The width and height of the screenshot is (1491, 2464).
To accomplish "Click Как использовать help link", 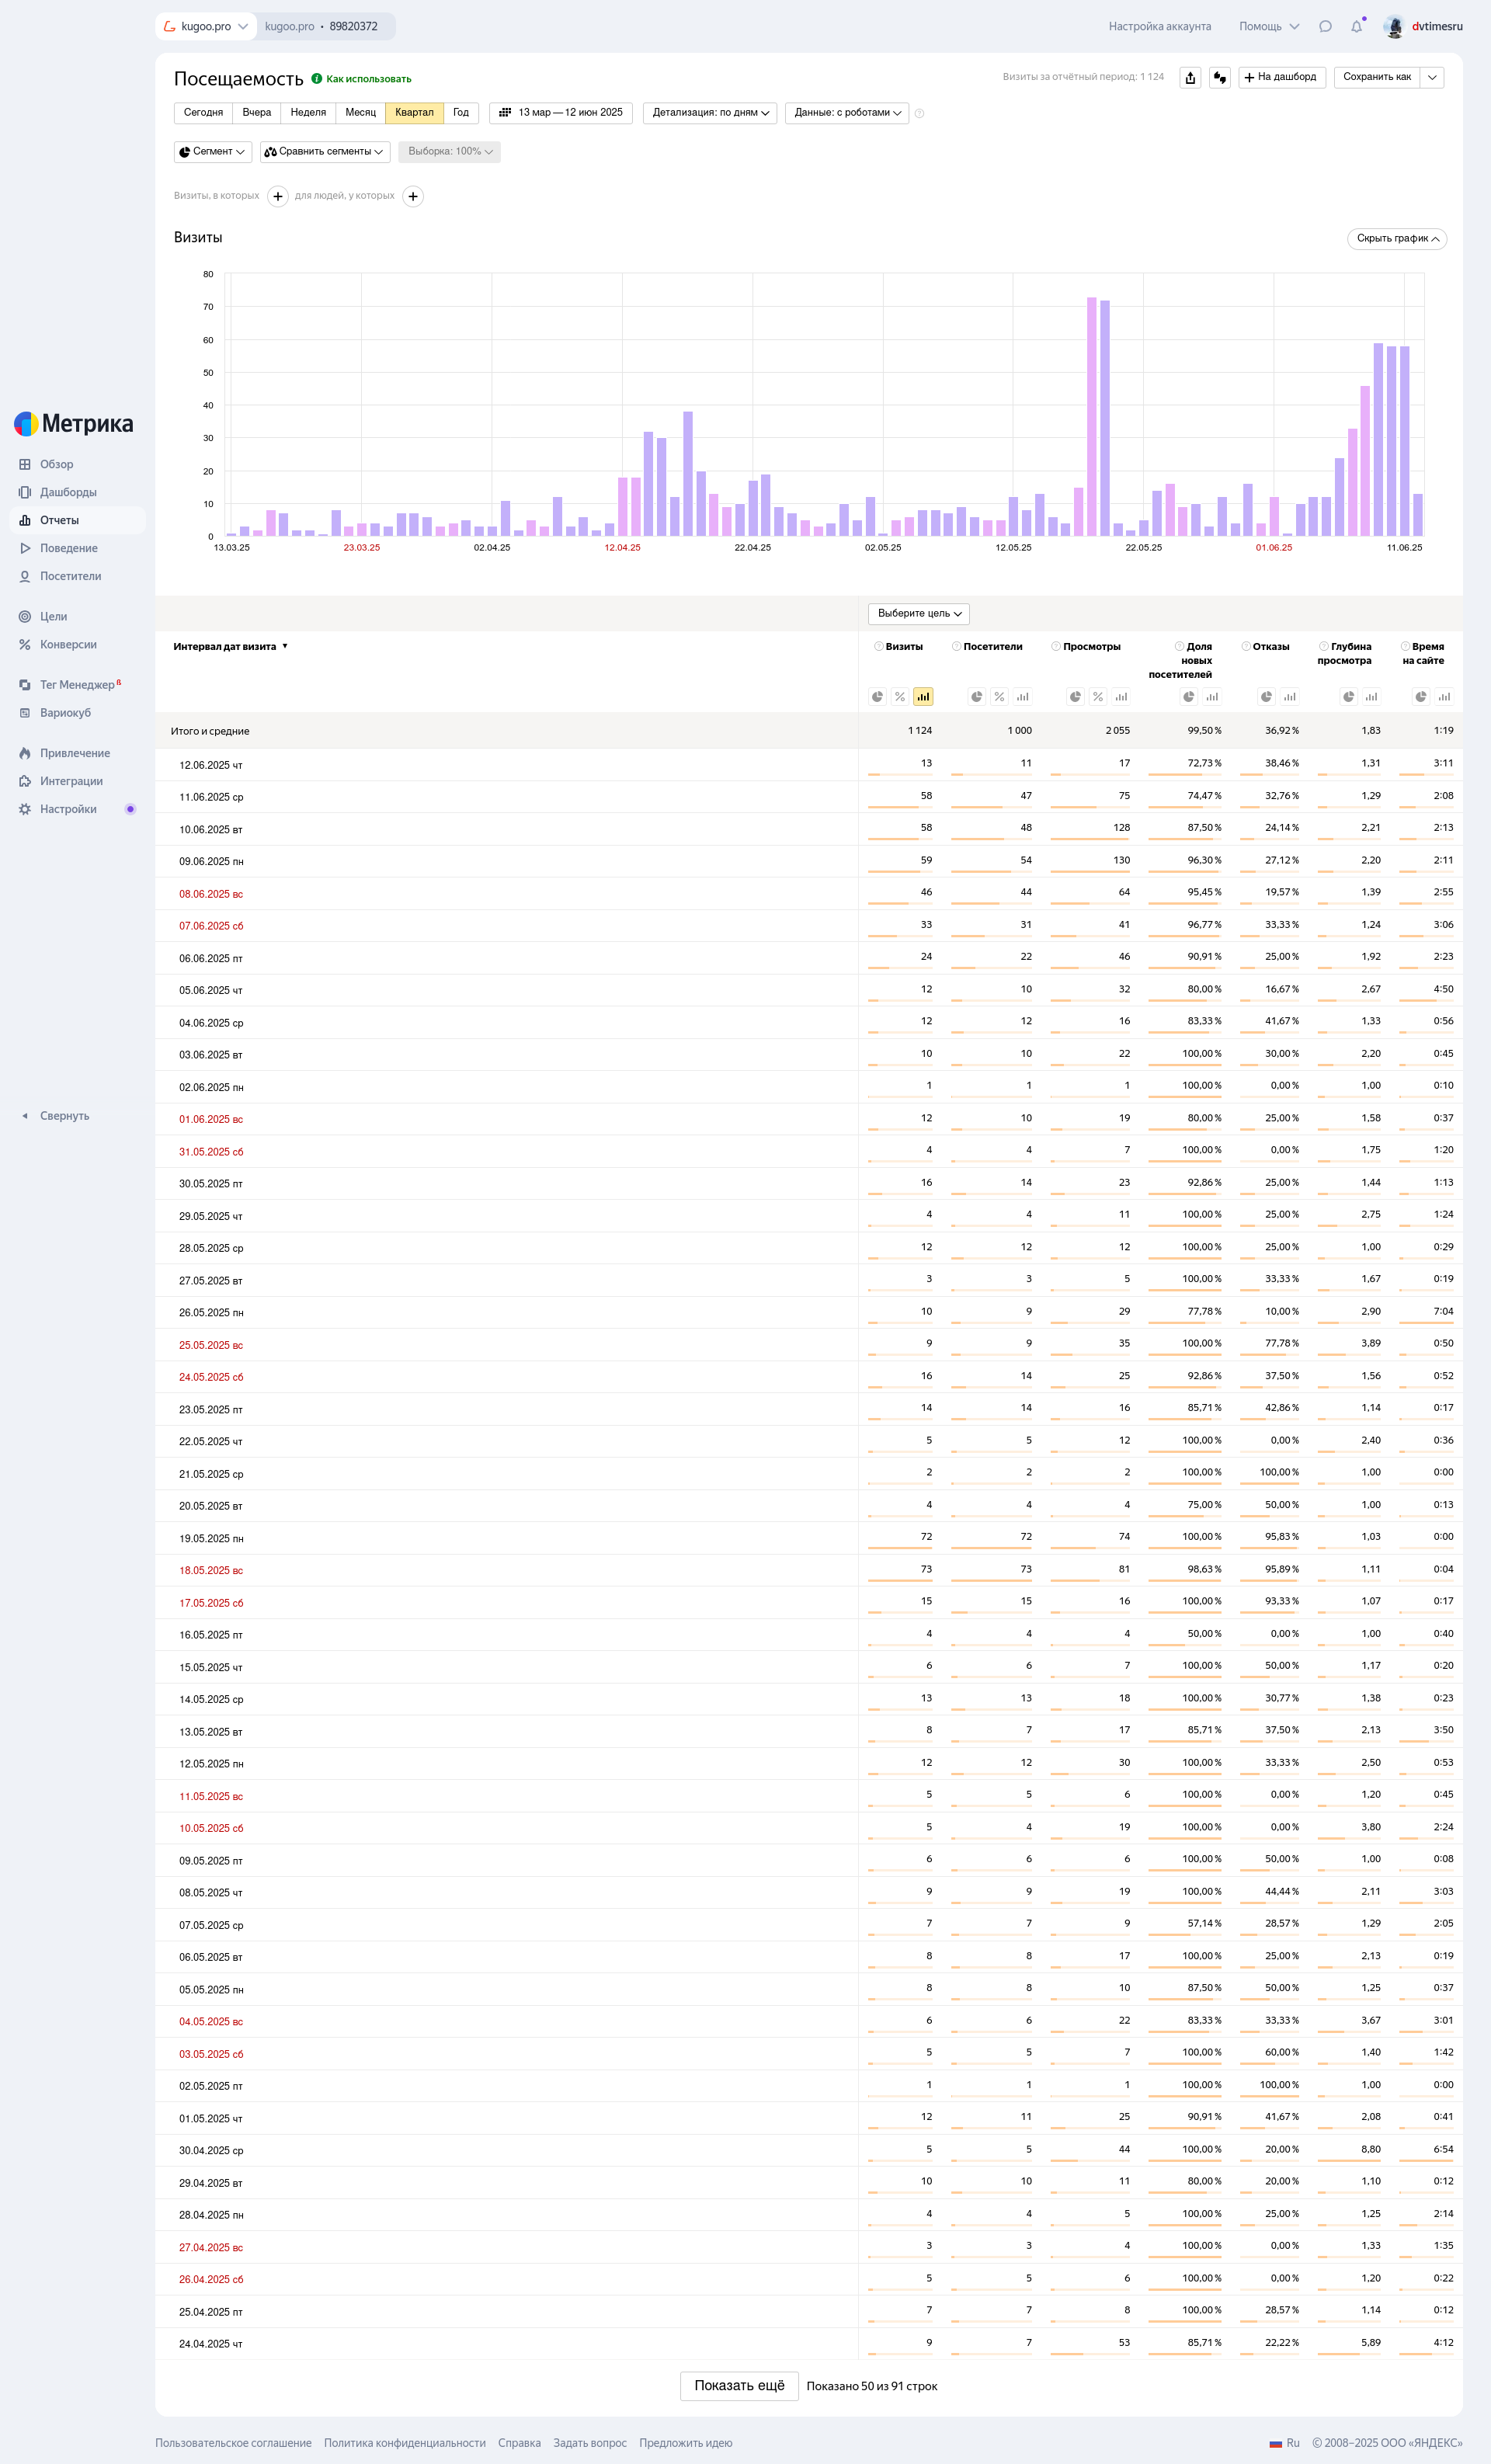I will [x=368, y=79].
